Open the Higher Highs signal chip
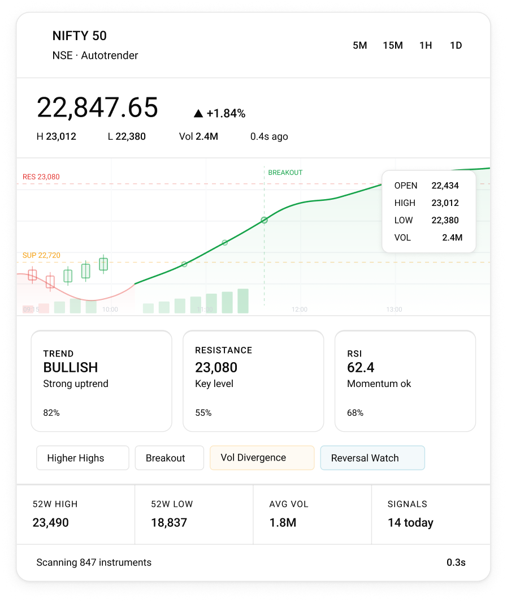The width and height of the screenshot is (507, 602). (x=83, y=458)
